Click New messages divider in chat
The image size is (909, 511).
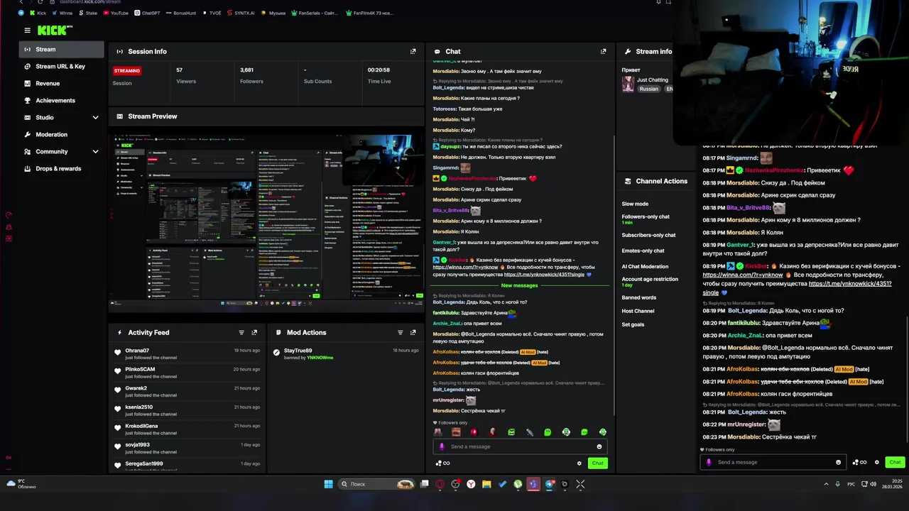519,285
